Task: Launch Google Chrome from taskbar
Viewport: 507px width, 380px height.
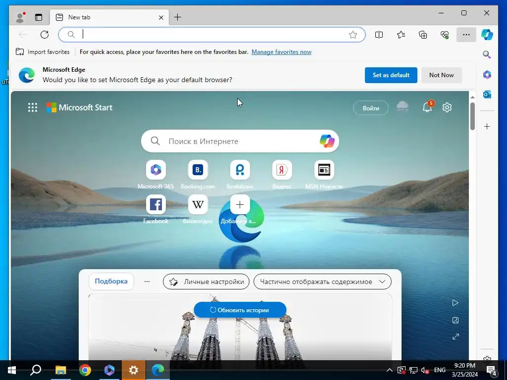Action: 85,370
